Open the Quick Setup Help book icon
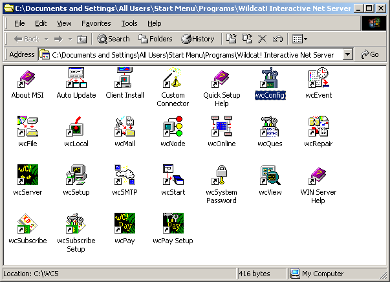The width and height of the screenshot is (390, 282). click(x=221, y=79)
